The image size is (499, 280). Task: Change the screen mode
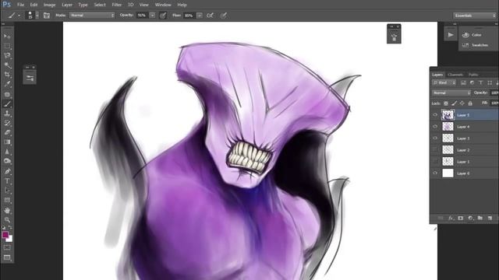(x=7, y=257)
